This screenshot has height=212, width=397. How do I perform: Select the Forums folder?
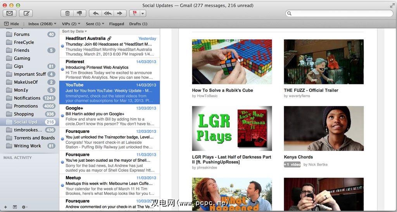(x=29, y=34)
